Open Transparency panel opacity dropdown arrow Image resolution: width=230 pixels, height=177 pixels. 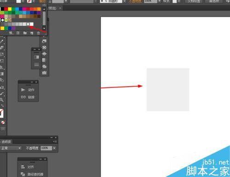click(x=54, y=148)
